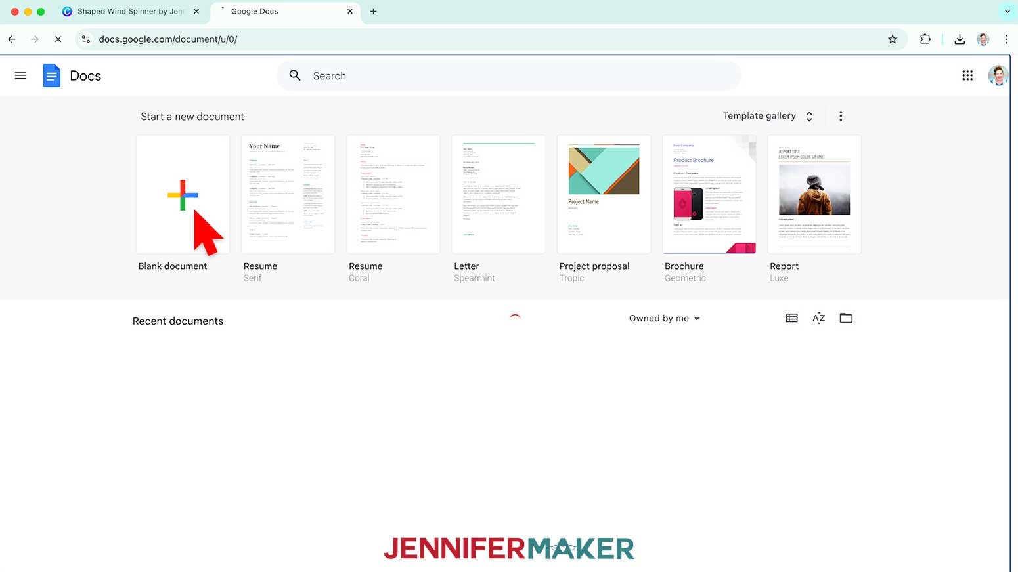The image size is (1018, 572).
Task: Click the Google Docs logo icon
Action: tap(51, 75)
